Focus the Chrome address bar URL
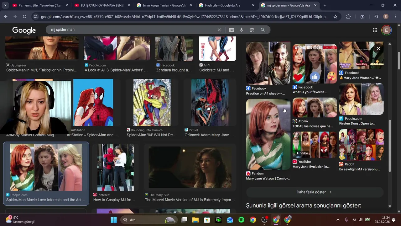This screenshot has width=401, height=226. 185,17
